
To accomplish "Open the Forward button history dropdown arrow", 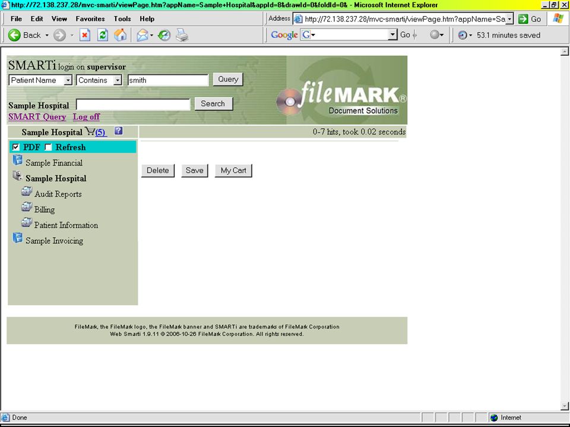I will coord(72,35).
